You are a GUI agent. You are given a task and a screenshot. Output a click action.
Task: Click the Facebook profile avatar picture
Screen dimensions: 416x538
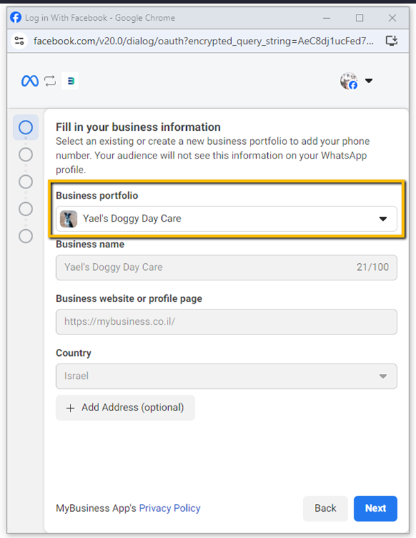[x=349, y=81]
